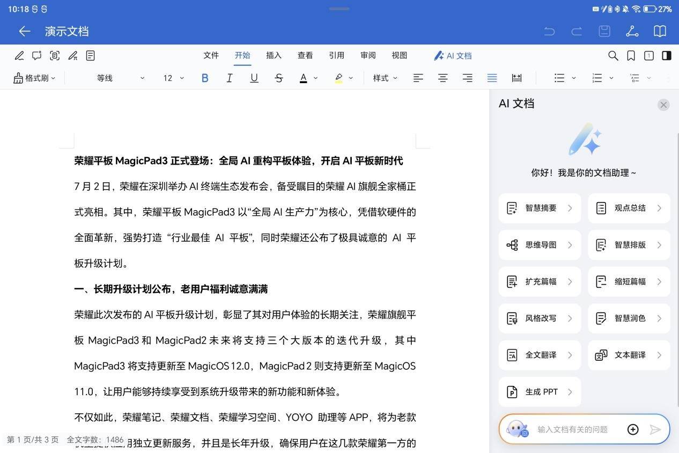The width and height of the screenshot is (679, 453).
Task: Tap the back arrow next to 演示文档
Action: pyautogui.click(x=25, y=31)
